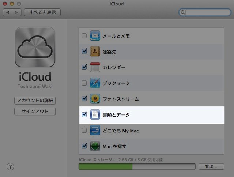Click the Mac を探す label
The image size is (234, 177).
point(114,146)
